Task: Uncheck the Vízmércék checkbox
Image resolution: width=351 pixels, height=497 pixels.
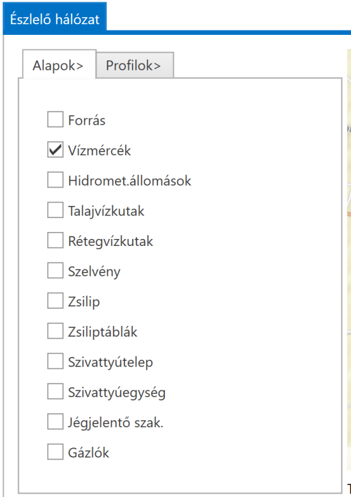Action: (x=56, y=150)
